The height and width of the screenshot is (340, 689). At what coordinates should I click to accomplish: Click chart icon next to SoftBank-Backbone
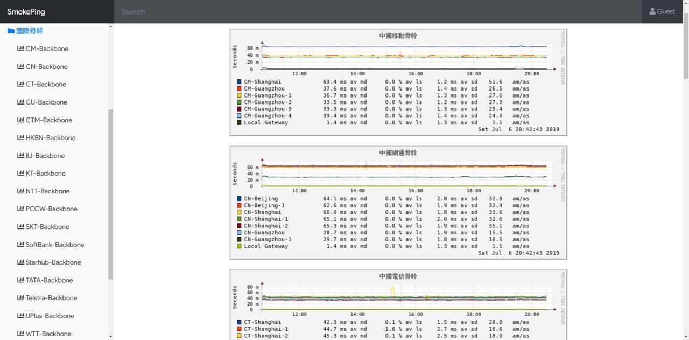coord(20,245)
